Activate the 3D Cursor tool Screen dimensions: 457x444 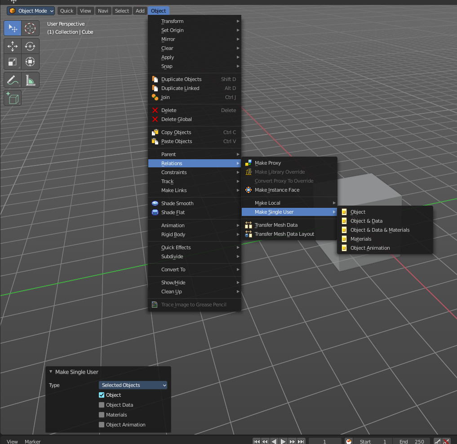30,28
